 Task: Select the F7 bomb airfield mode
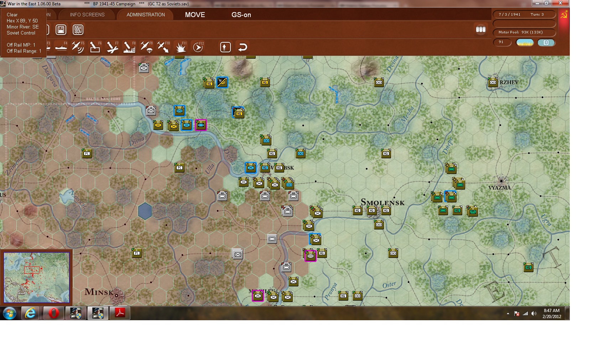(112, 47)
